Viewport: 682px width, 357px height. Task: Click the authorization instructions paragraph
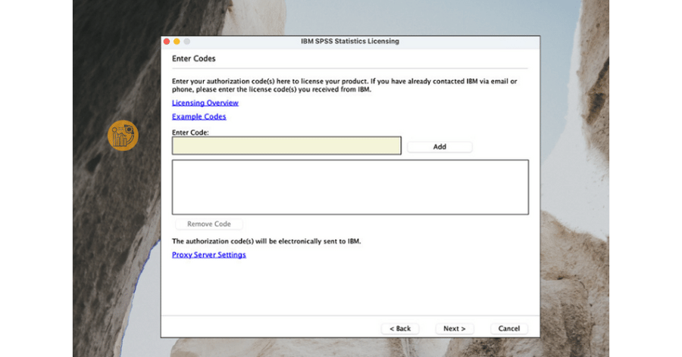click(345, 85)
